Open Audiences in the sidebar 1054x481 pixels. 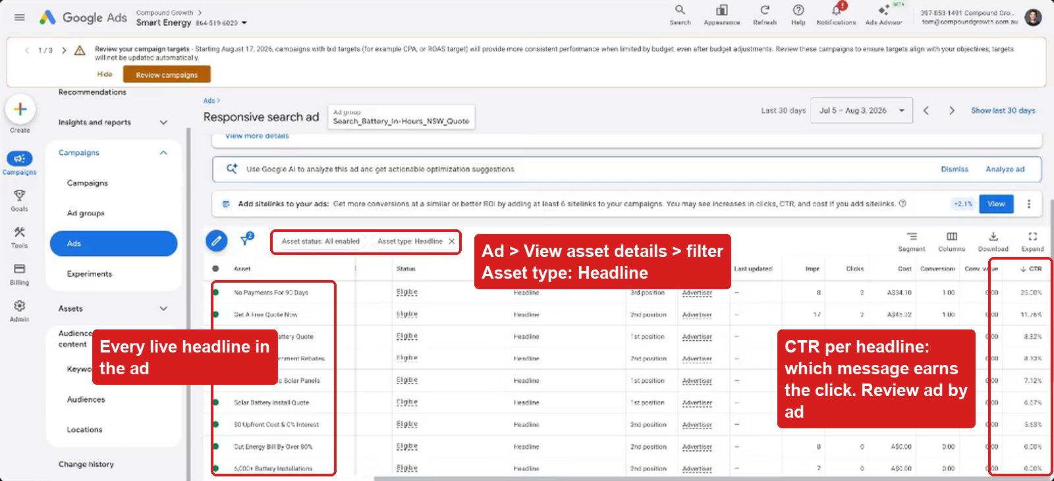tap(86, 399)
